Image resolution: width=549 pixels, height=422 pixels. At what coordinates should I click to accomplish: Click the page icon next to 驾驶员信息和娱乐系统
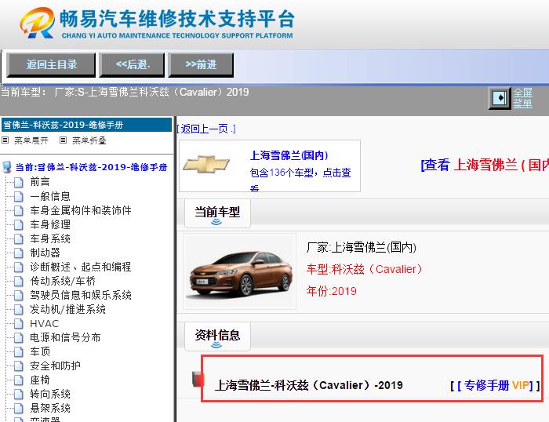[19, 296]
